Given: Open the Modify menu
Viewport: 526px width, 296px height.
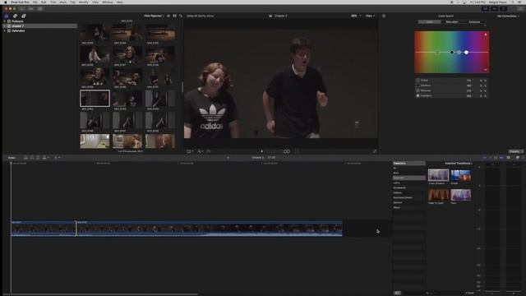Looking at the screenshot, I should pos(83,2).
